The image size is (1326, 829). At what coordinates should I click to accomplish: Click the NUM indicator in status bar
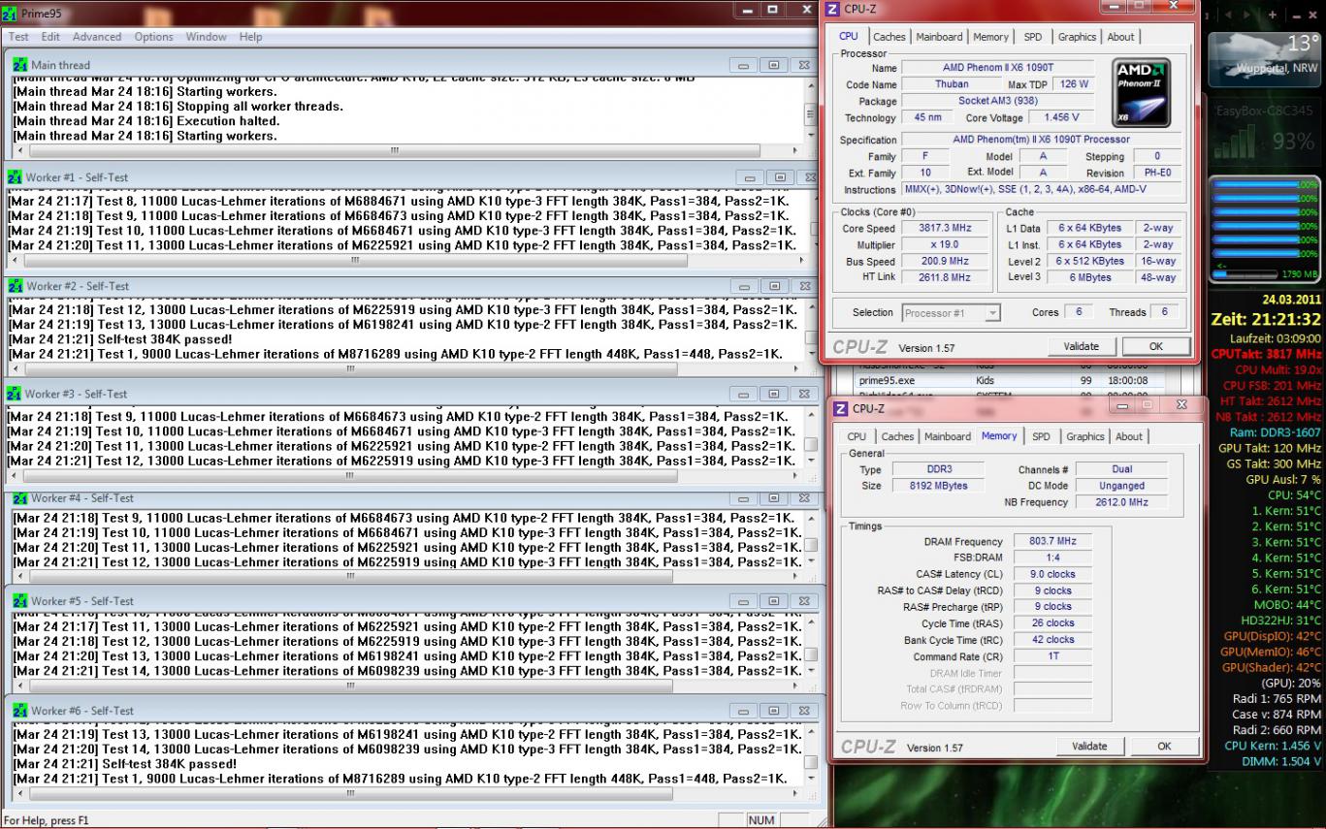[x=761, y=820]
